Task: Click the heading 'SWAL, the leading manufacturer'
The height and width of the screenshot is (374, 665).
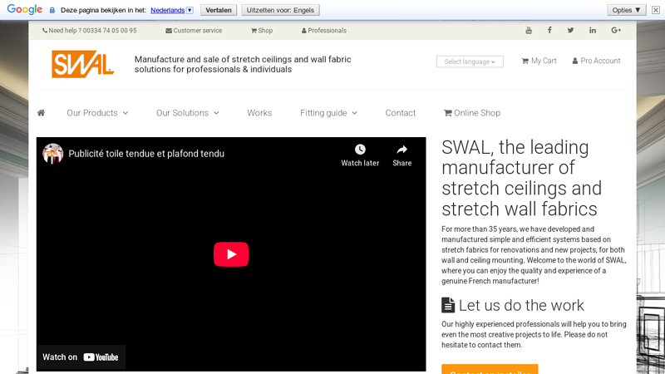Action: point(522,178)
